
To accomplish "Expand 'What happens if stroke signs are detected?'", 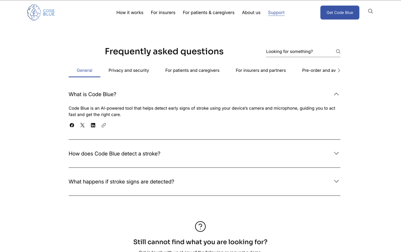I will tap(336, 181).
